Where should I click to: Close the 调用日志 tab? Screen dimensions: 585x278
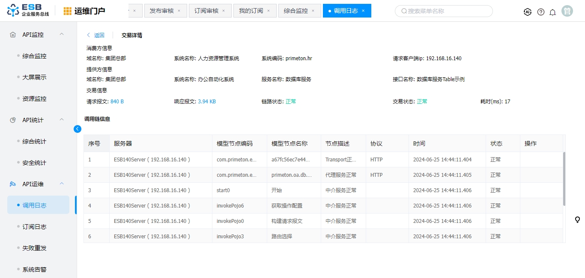coord(363,11)
